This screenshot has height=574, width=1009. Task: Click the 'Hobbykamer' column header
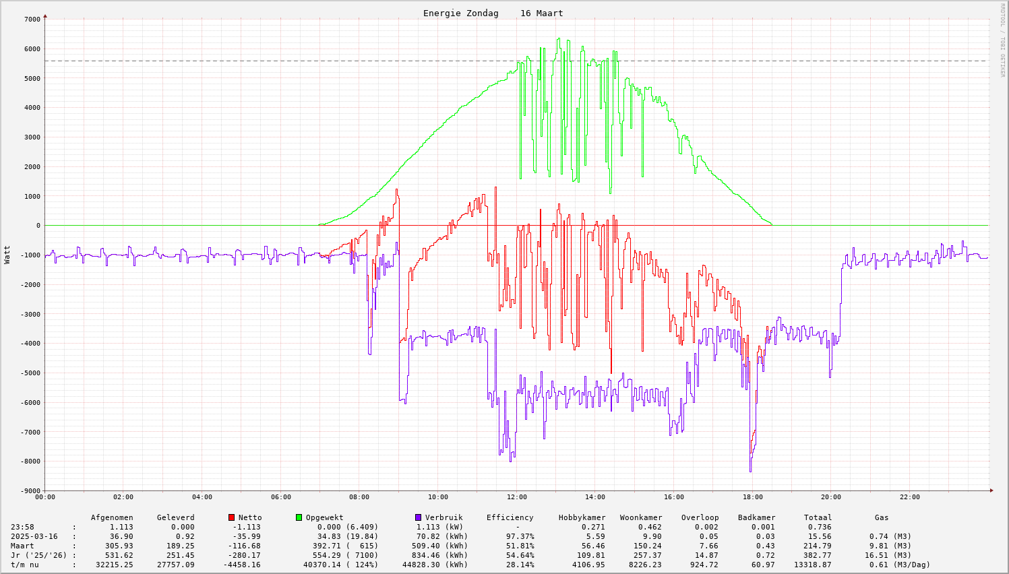pos(582,517)
